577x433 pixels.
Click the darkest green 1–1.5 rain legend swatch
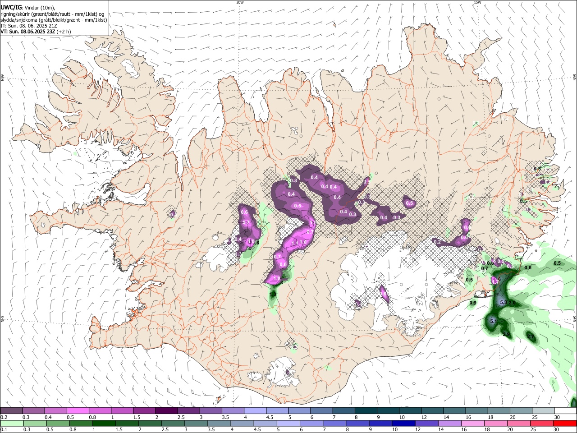tap(104, 423)
